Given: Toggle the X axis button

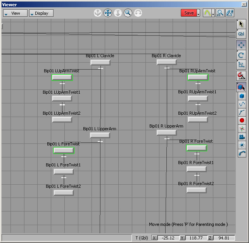Looking at the screenshot, I should pyautogui.click(x=154, y=238).
